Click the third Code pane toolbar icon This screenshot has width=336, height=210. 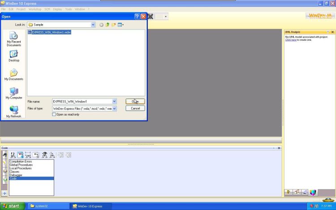tap(28, 155)
